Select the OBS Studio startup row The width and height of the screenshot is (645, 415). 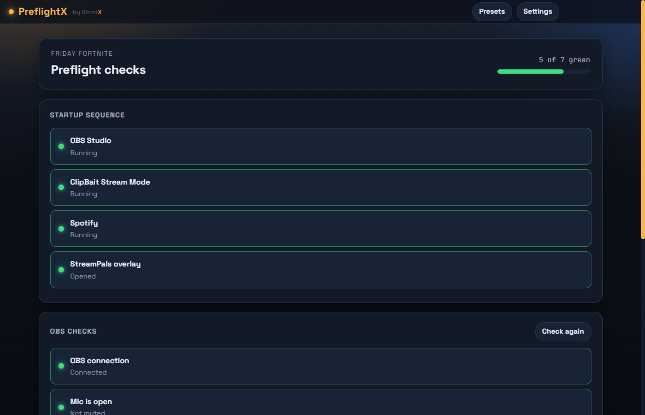click(x=321, y=146)
